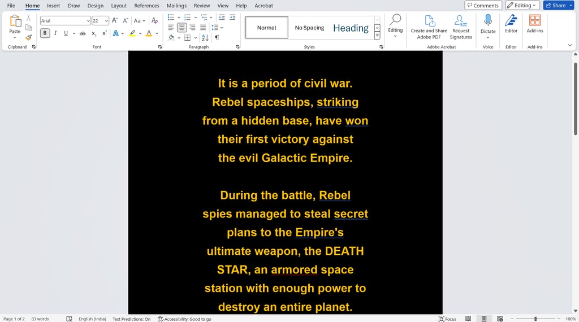Click the Dictate microphone icon
Viewport: 579px width, 322px height.
pyautogui.click(x=488, y=20)
